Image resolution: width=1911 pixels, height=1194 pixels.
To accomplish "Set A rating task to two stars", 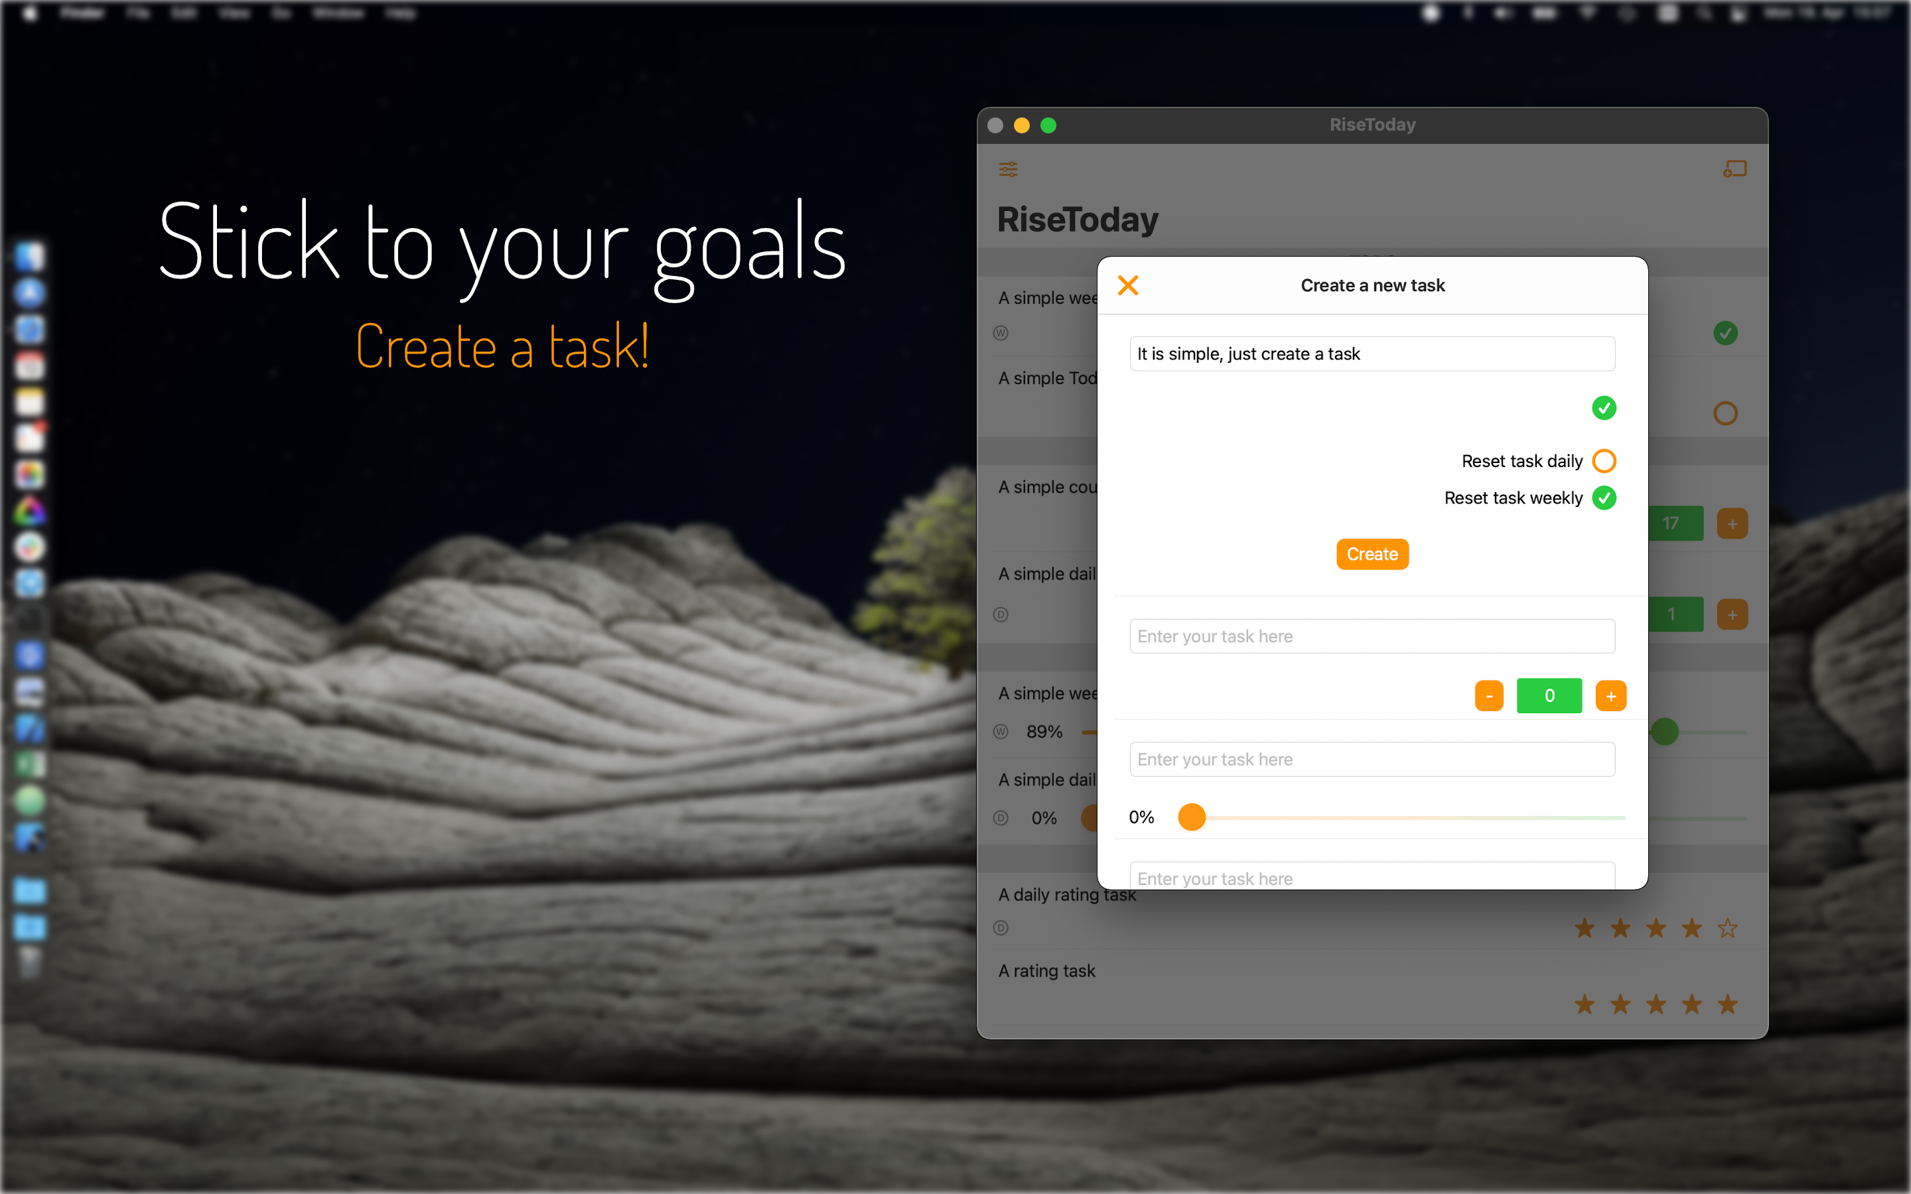I will (1620, 1004).
